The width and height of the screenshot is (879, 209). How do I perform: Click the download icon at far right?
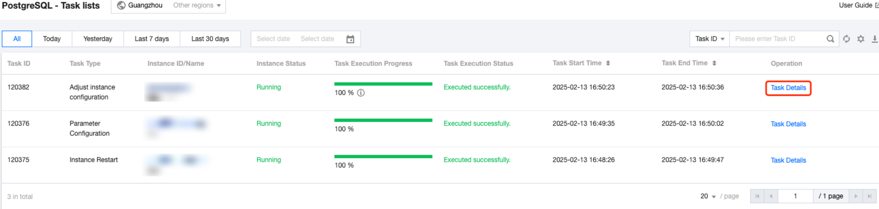(x=875, y=39)
